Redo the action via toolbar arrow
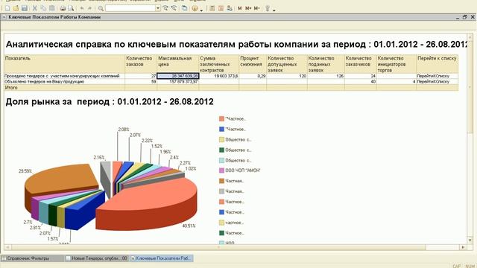This screenshot has height=268, width=477. (x=89, y=8)
